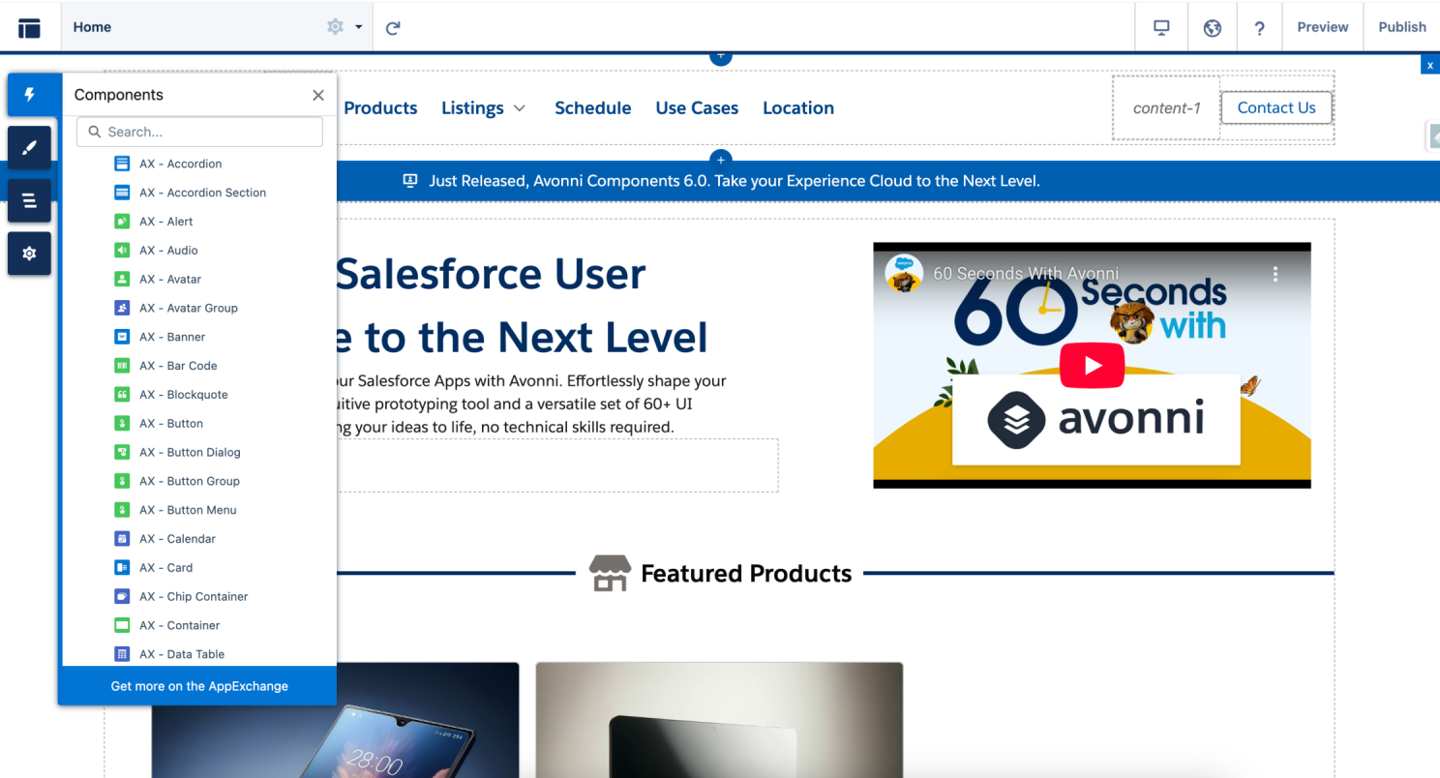
Task: Open the Home page dropdown arrow
Action: [x=359, y=27]
